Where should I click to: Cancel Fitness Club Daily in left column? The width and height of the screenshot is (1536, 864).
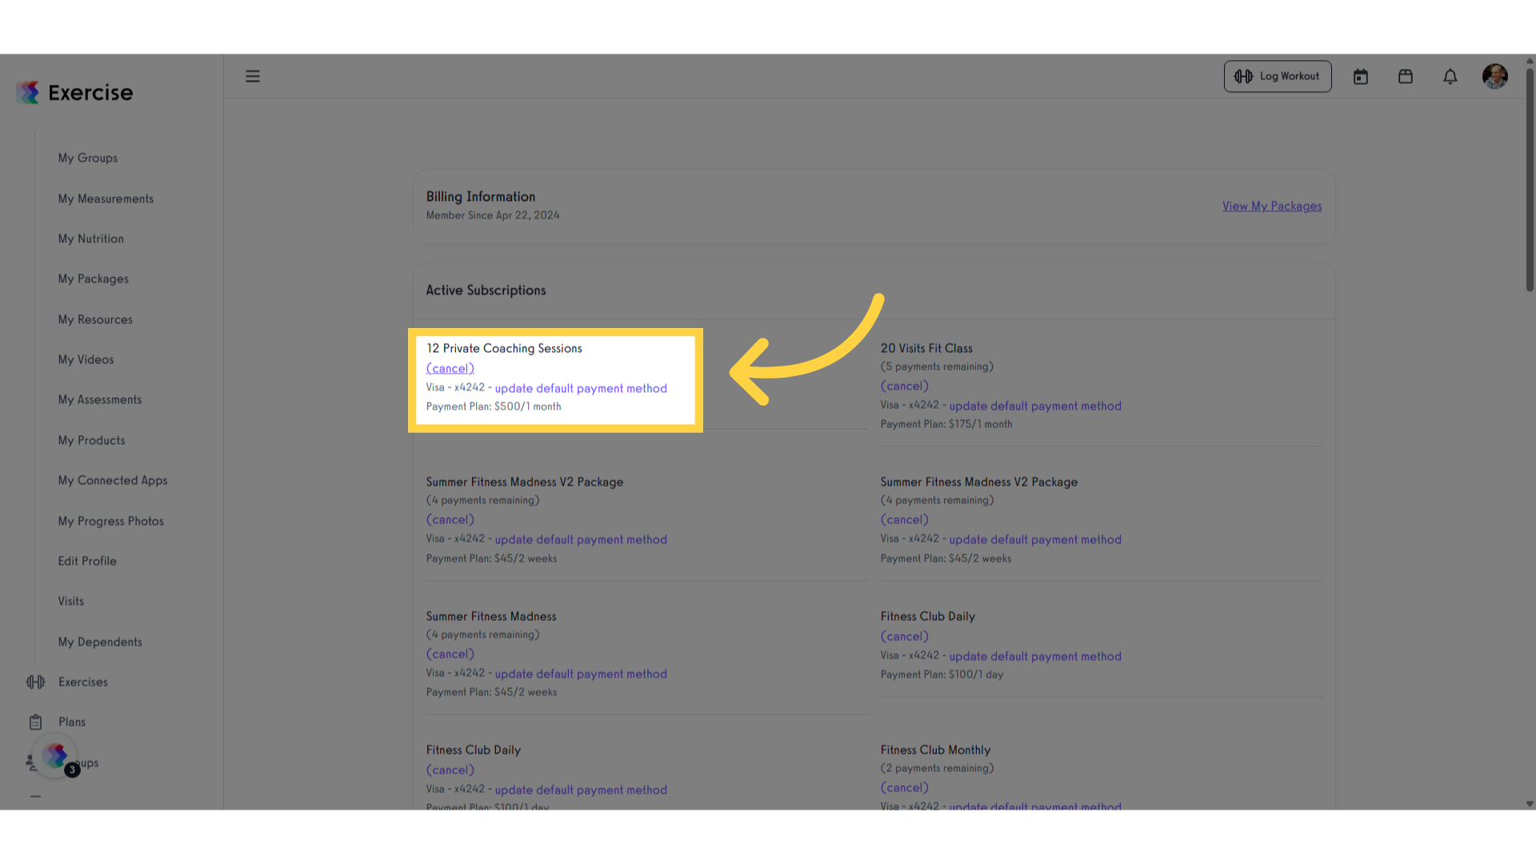450,770
